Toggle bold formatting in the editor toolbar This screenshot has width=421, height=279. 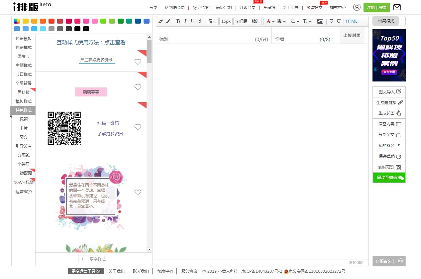click(177, 21)
